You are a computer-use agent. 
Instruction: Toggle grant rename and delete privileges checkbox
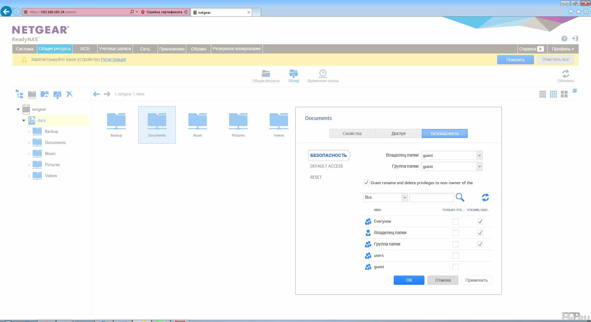[x=366, y=182]
